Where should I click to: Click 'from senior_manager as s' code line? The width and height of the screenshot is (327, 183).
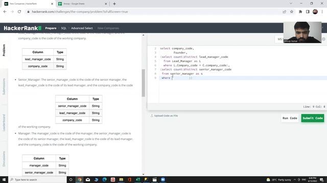point(182,74)
